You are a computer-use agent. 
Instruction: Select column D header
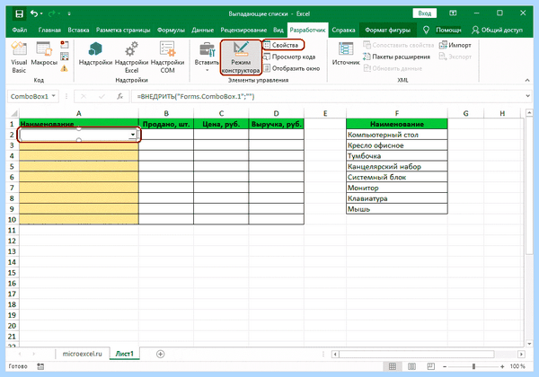click(x=276, y=113)
